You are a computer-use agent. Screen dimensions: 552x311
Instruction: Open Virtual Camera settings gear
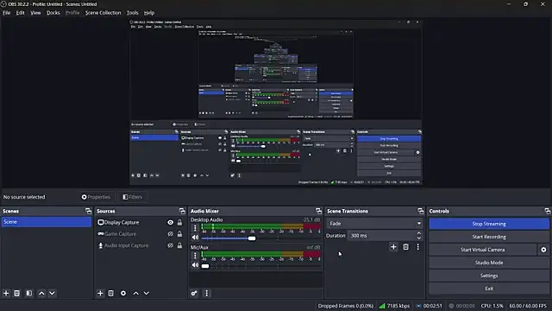pyautogui.click(x=543, y=250)
